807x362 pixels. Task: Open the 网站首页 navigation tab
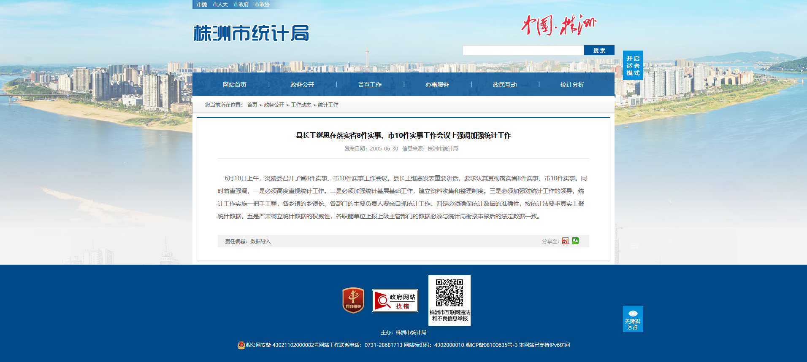click(235, 85)
